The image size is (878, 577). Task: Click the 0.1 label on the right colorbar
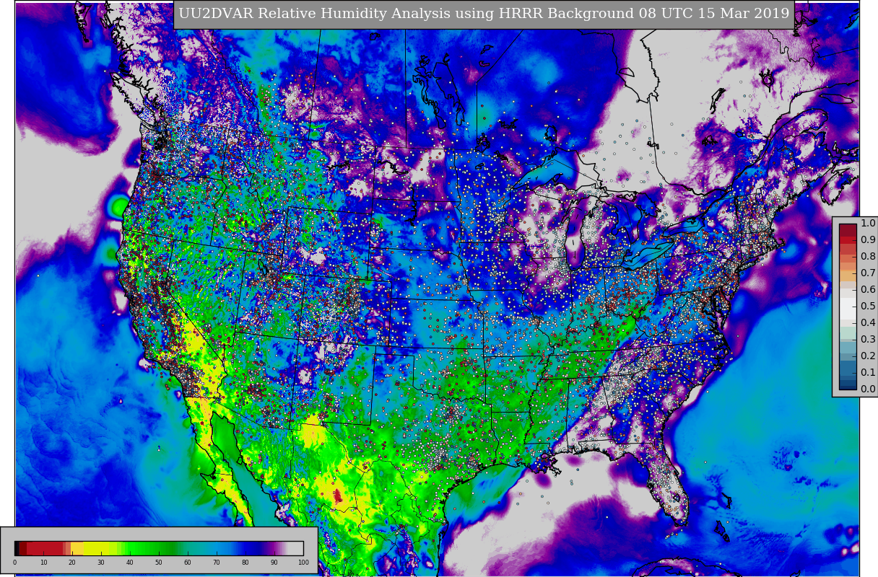tap(868, 372)
